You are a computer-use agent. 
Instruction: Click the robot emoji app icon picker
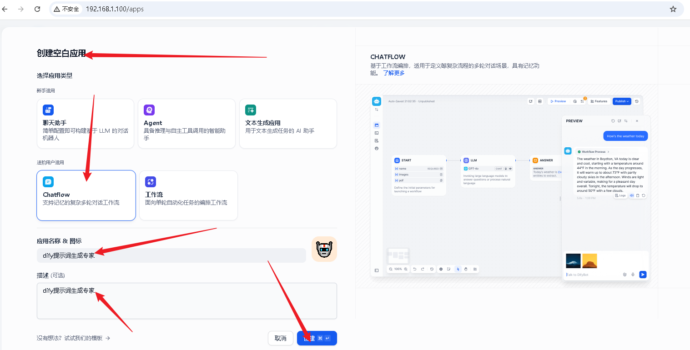coord(324,249)
